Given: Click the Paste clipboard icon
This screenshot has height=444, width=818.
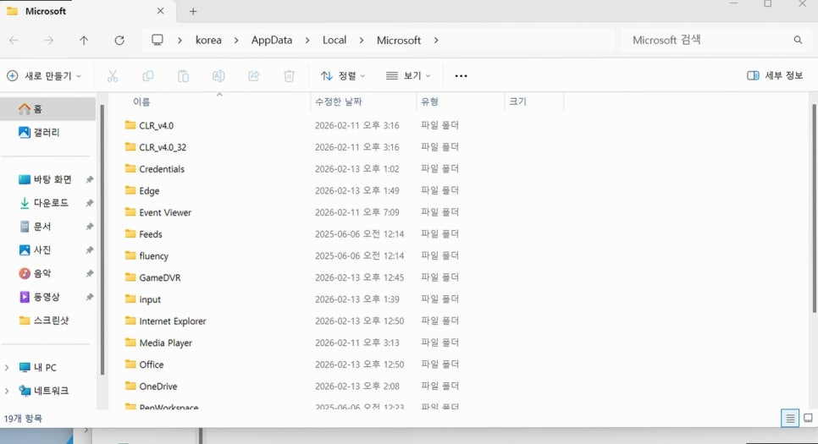Looking at the screenshot, I should pyautogui.click(x=183, y=76).
